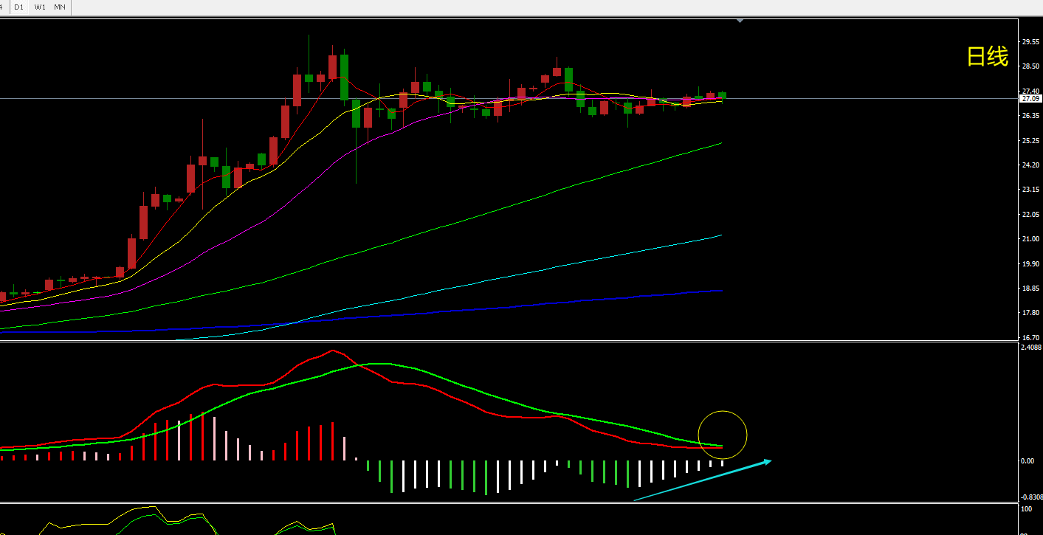1043x535 pixels.
Task: Click the MACD zero level 0.00 label
Action: [1027, 461]
